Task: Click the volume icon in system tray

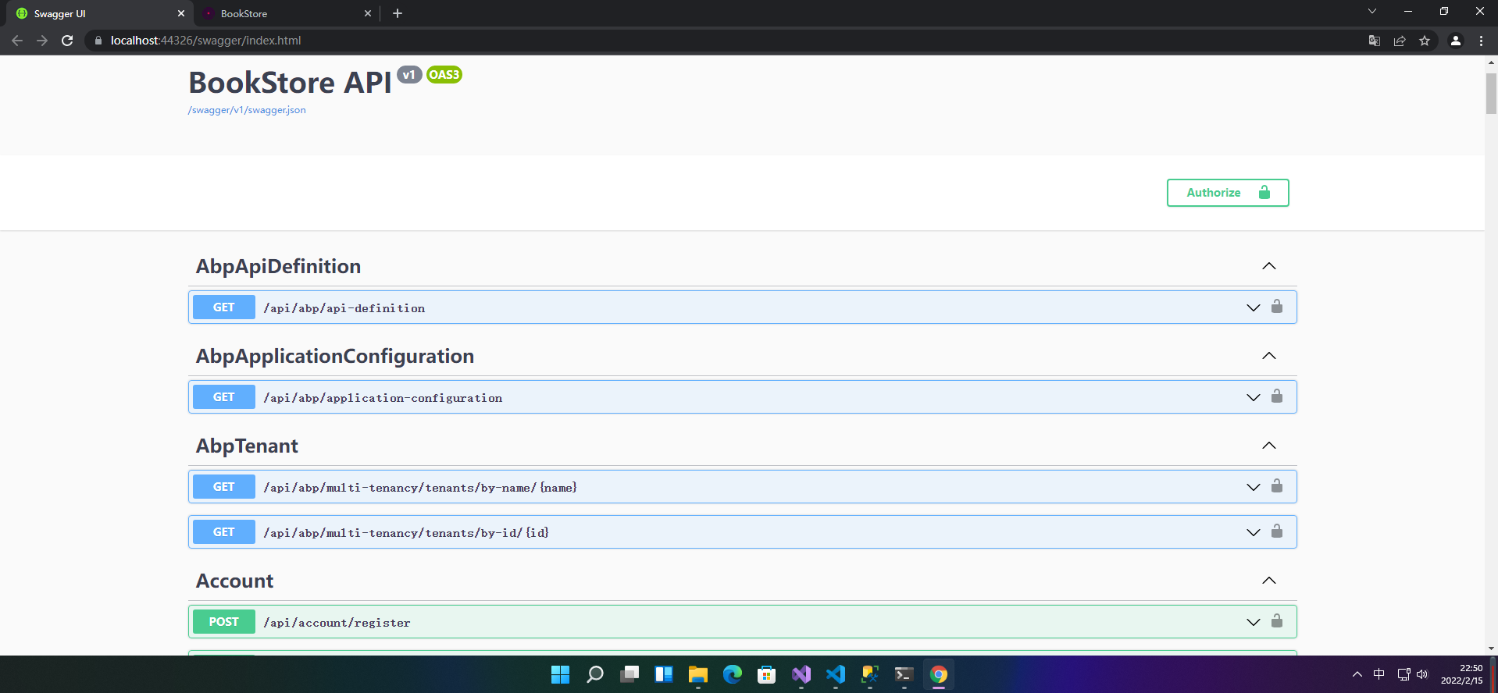Action: click(1422, 674)
